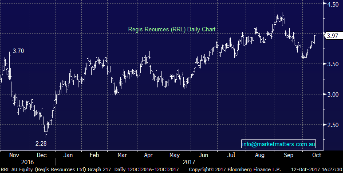Click the 2017 year label
Screen dimensions: 343x173
click(189, 162)
